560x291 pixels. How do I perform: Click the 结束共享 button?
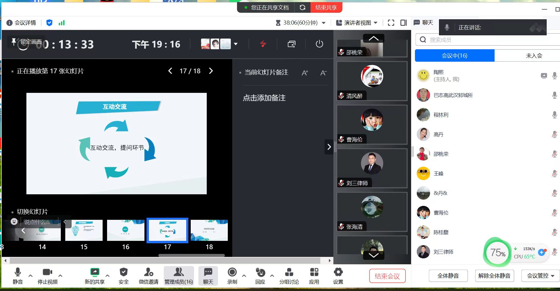[x=326, y=7]
